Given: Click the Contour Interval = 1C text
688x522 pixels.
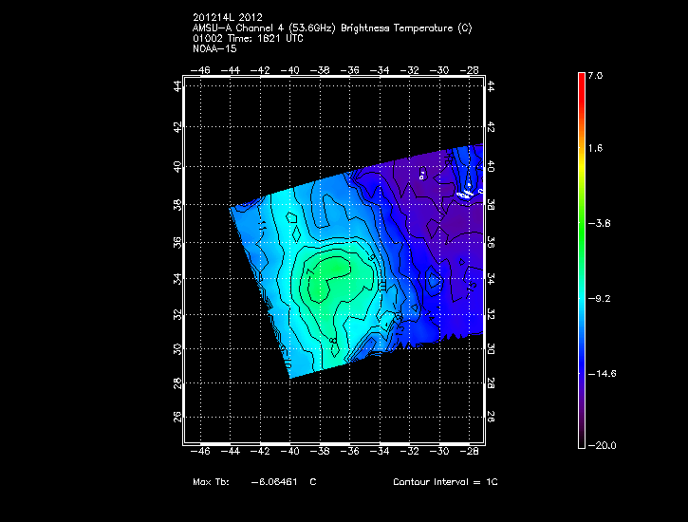Looking at the screenshot, I should [x=445, y=482].
